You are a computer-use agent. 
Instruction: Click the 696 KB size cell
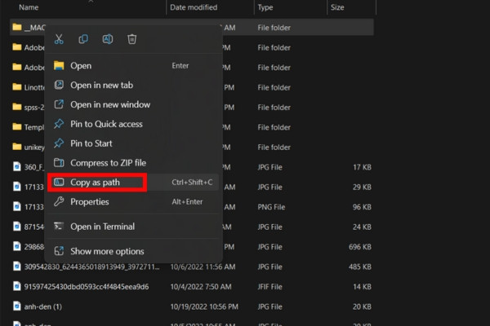pos(360,247)
